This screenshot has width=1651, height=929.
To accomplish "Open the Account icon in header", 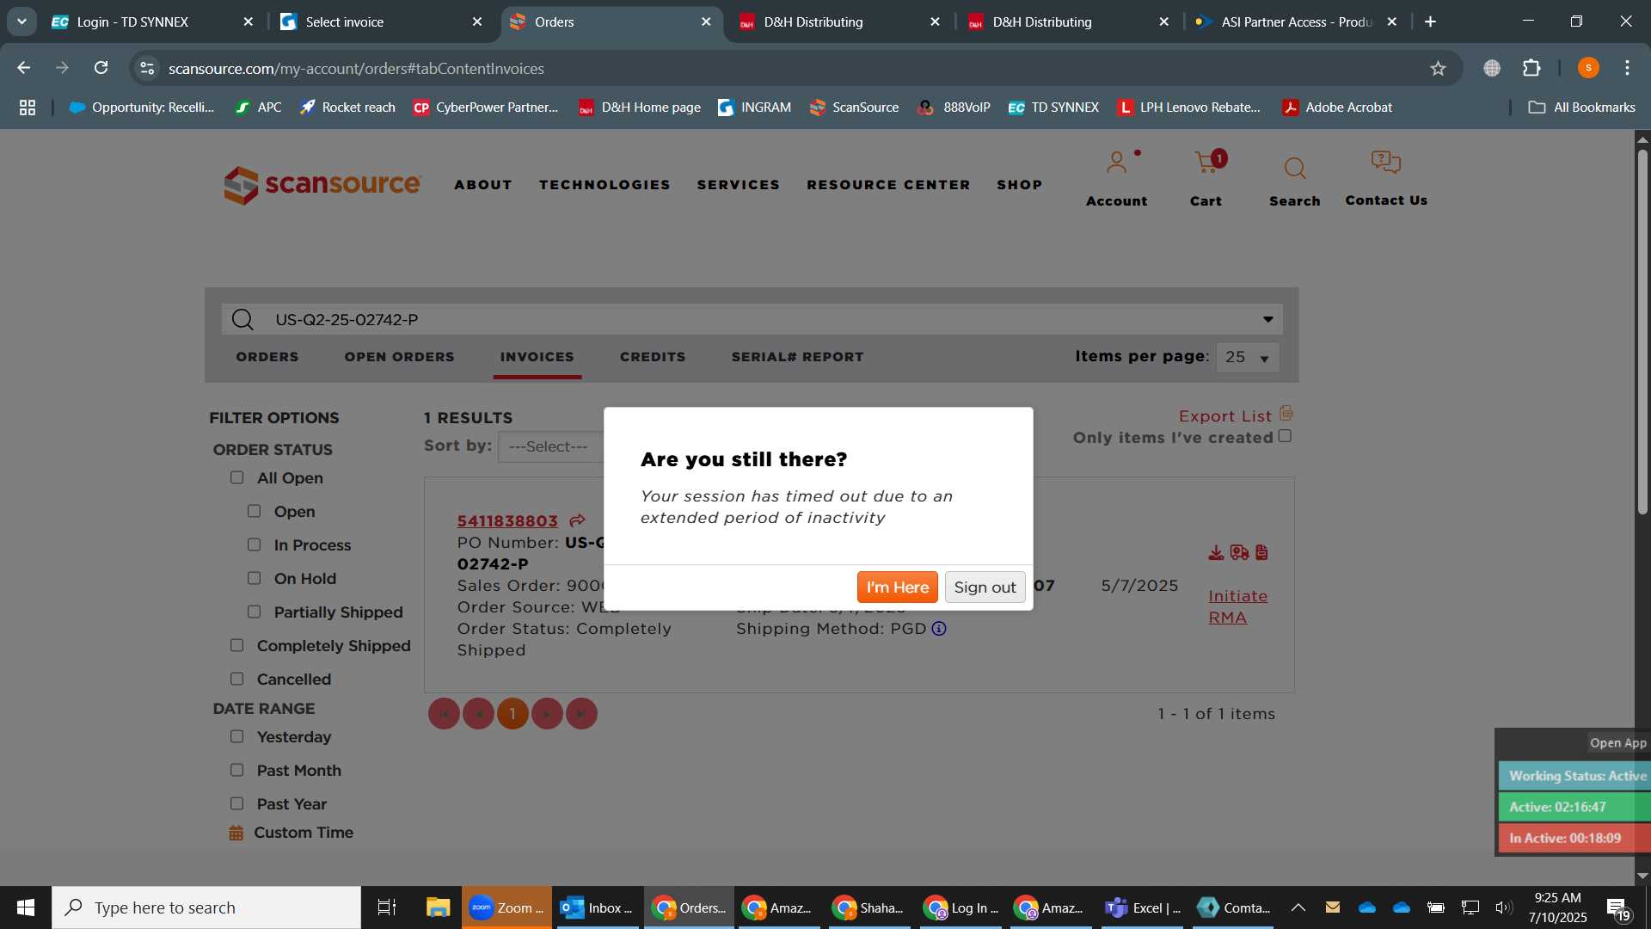I will pos(1116,163).
